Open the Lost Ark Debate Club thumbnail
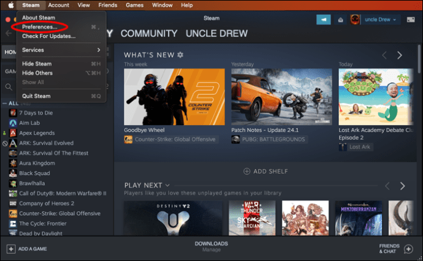423x261 pixels. click(376, 97)
